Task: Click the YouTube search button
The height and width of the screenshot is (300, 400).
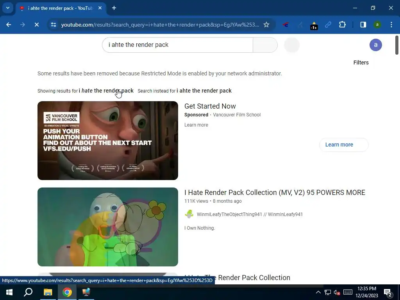Action: pos(265,45)
